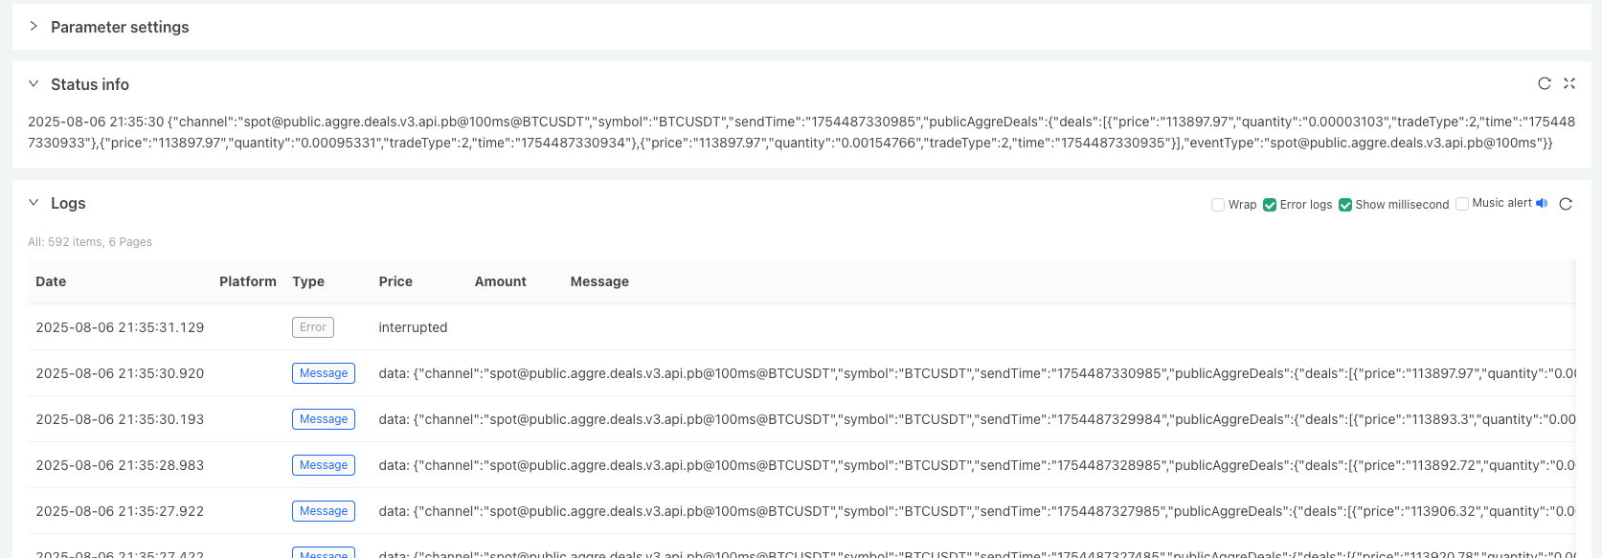1602x558 pixels.
Task: Disable the Error logs checkbox
Action: [1269, 204]
